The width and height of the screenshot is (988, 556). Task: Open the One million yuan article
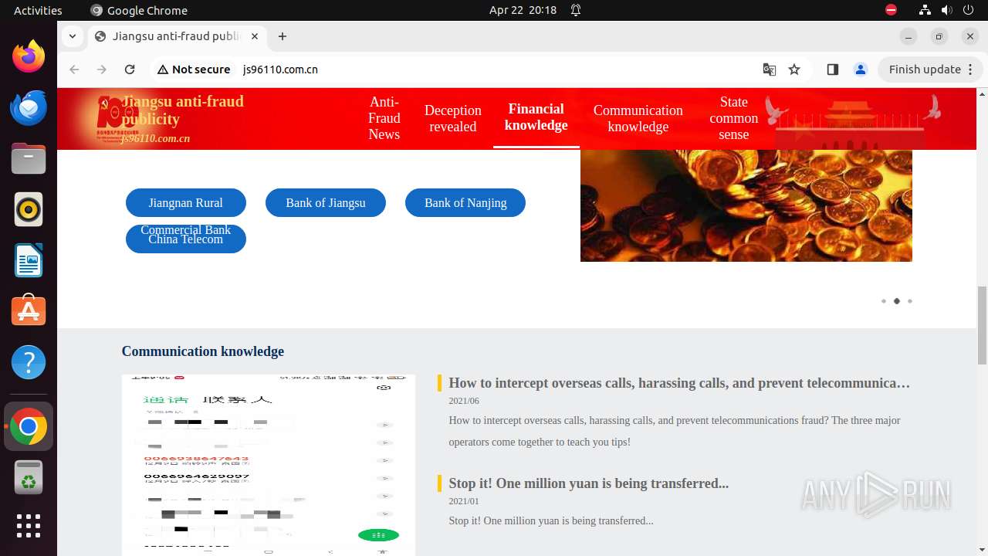coord(589,483)
